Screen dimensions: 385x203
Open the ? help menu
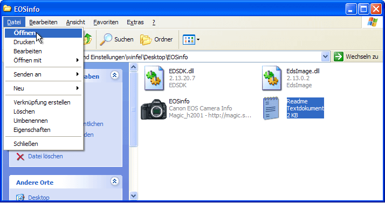[x=154, y=22]
